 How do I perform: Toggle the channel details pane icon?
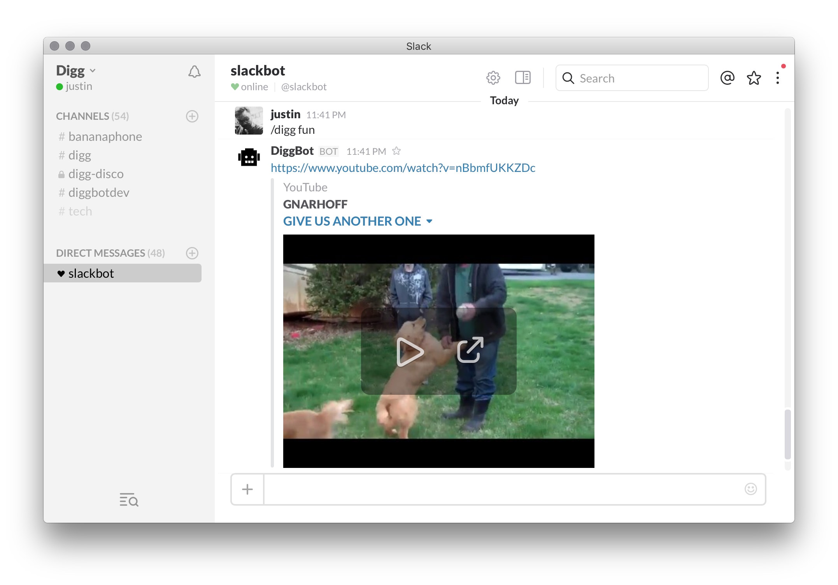tap(522, 78)
